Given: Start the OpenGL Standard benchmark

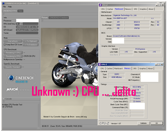Looking at the screenshot, I should [x=13, y=67].
